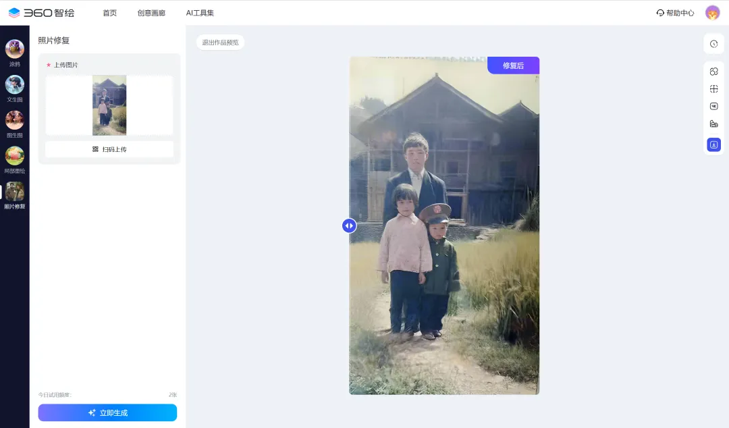Open the 涂鸦 doodle tool in sidebar
This screenshot has width=729, height=428.
tap(14, 49)
